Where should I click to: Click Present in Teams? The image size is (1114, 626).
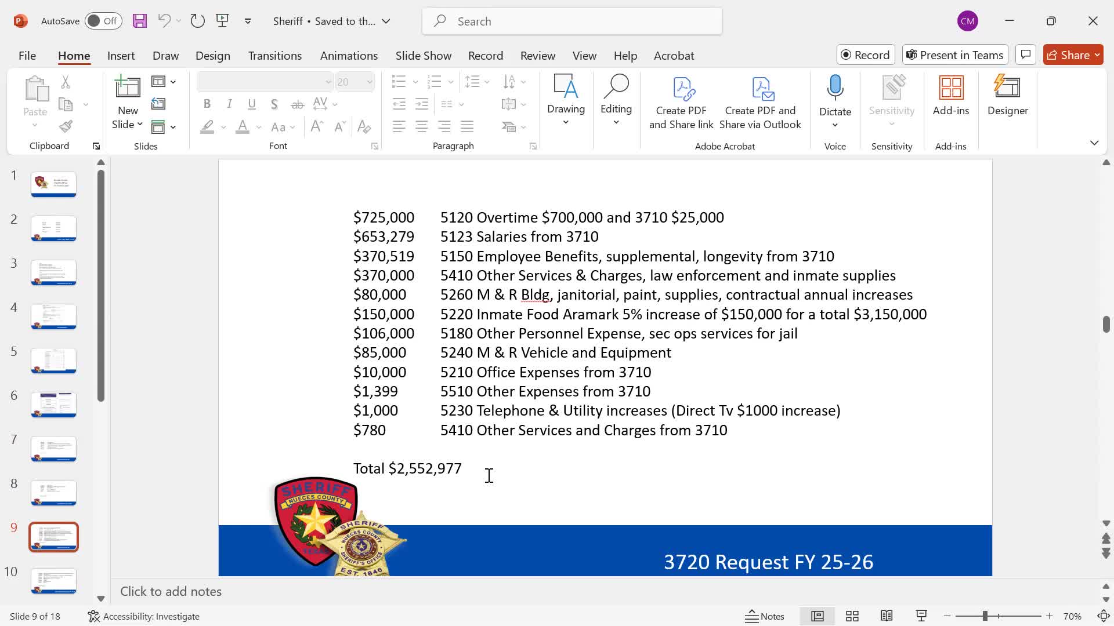pos(955,54)
